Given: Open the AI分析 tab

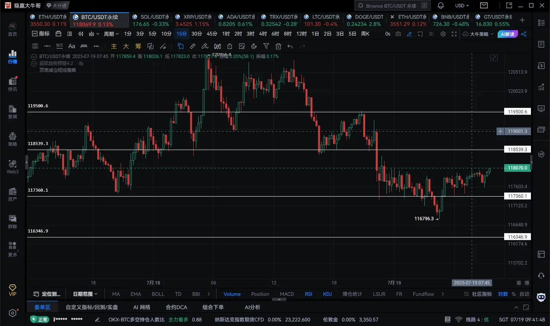Looking at the screenshot, I should [x=252, y=307].
